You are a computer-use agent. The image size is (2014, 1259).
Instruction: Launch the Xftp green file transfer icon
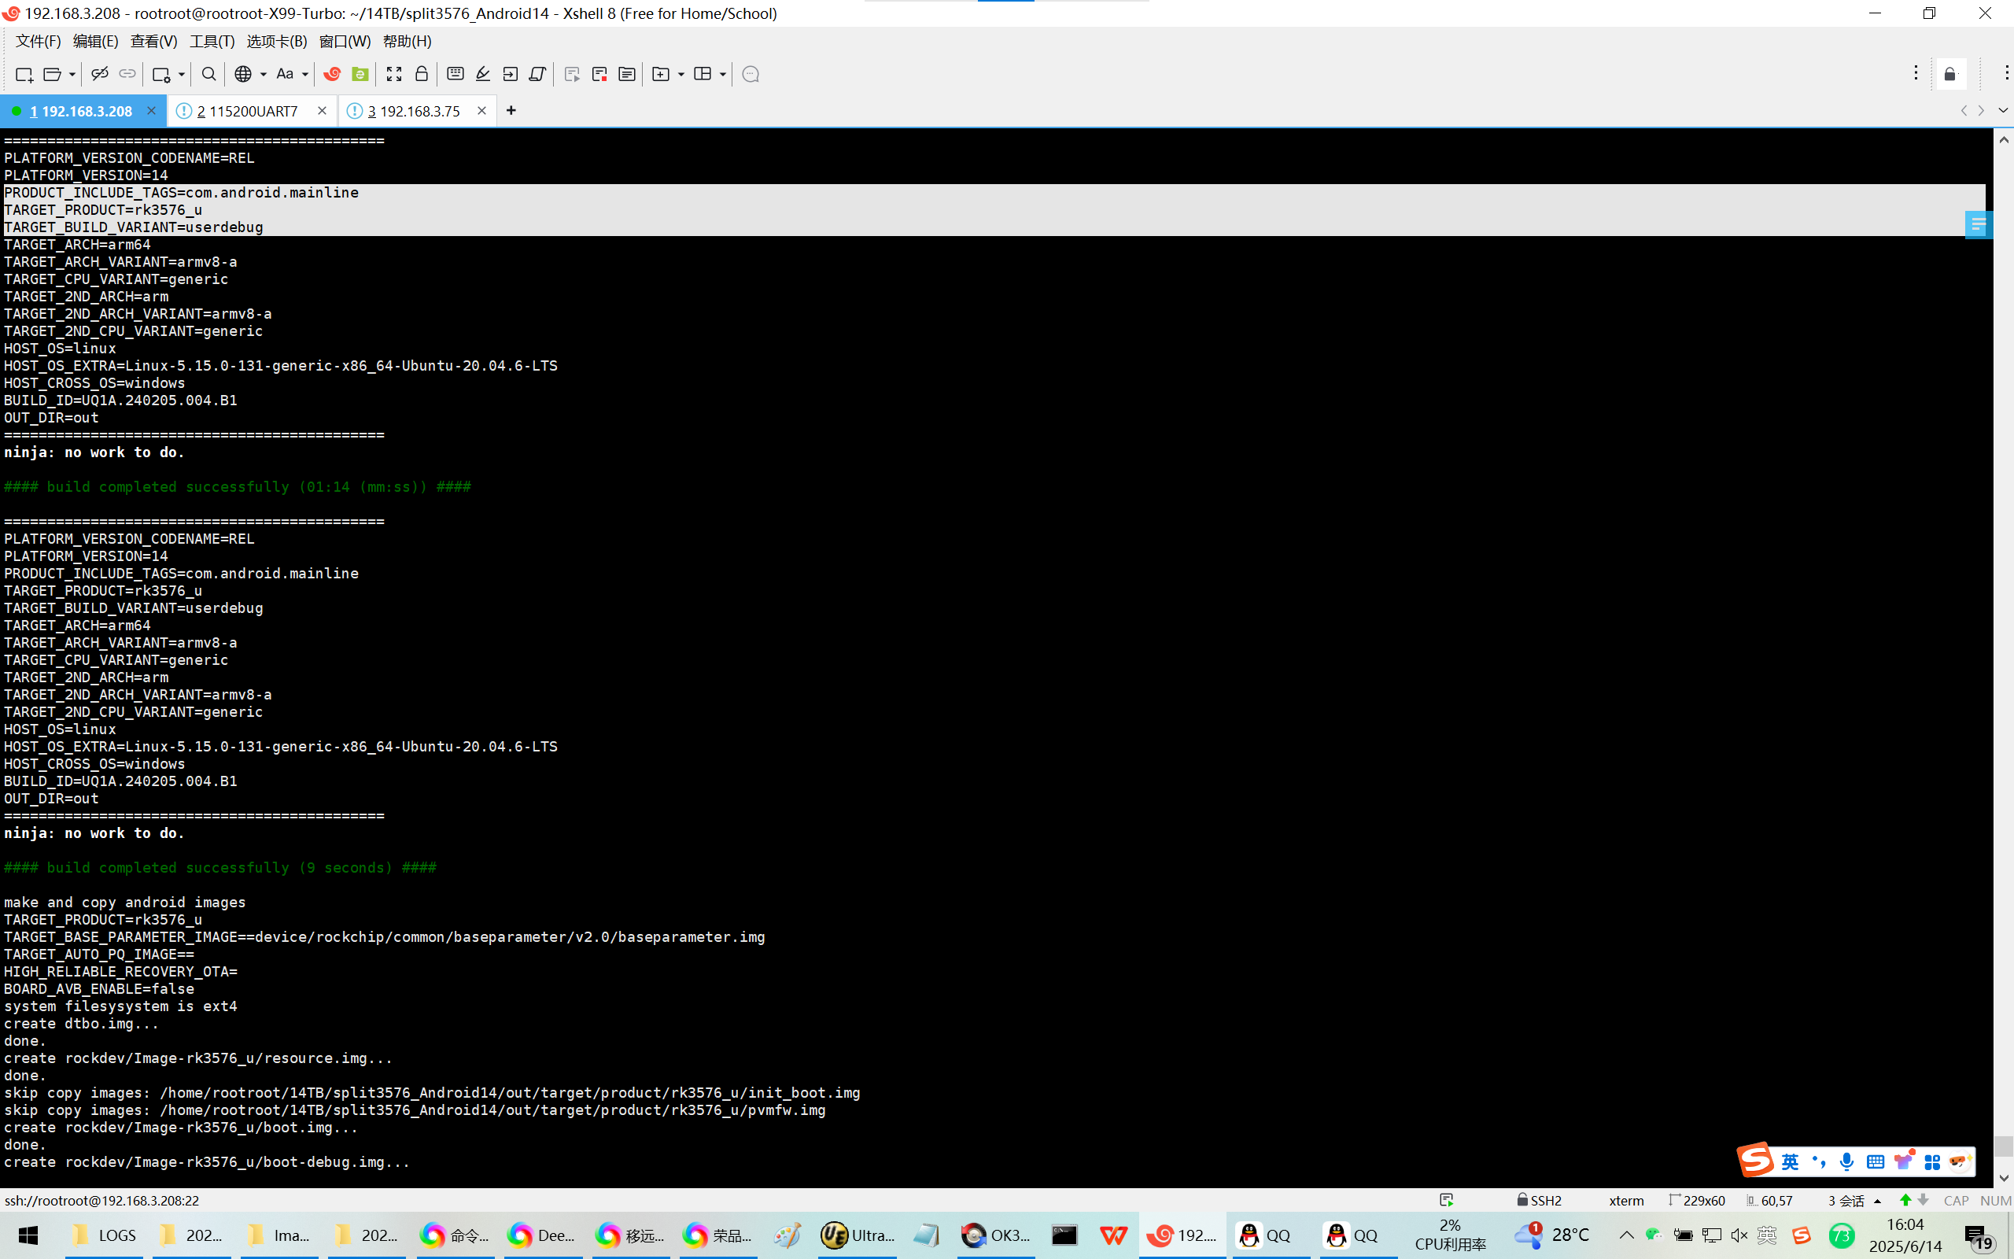click(x=360, y=74)
